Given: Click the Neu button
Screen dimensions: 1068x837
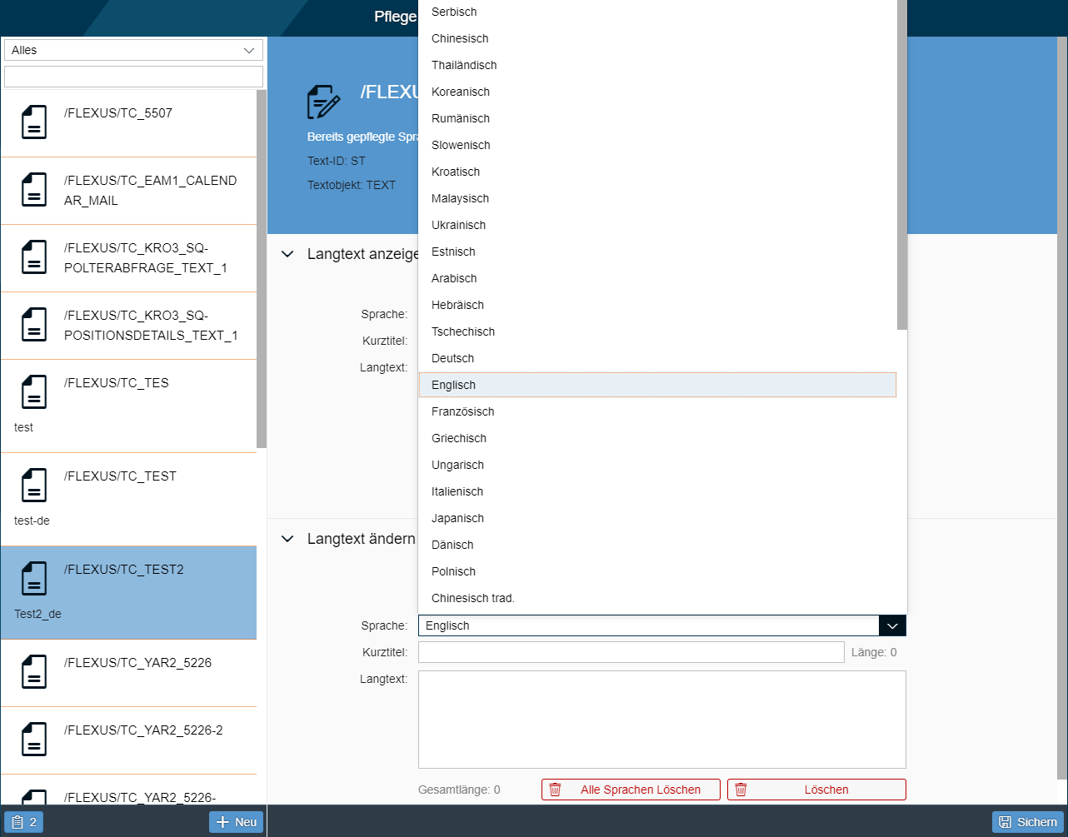Looking at the screenshot, I should (x=237, y=822).
